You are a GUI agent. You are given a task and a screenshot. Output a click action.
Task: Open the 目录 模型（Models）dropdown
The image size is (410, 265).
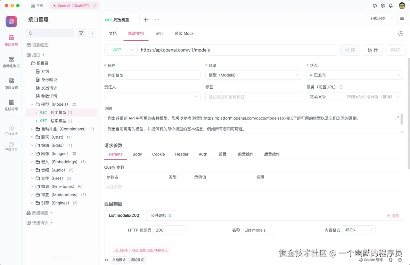[x=253, y=75]
